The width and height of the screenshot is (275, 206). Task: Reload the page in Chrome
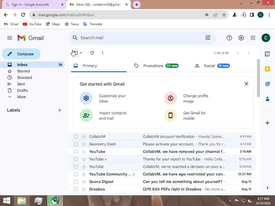[23, 15]
